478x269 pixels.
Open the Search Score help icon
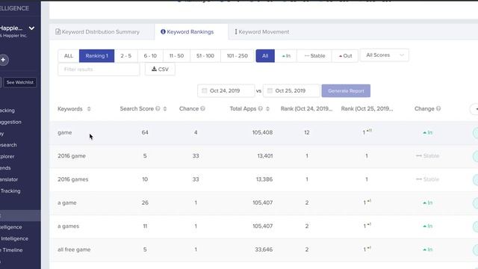[158, 108]
